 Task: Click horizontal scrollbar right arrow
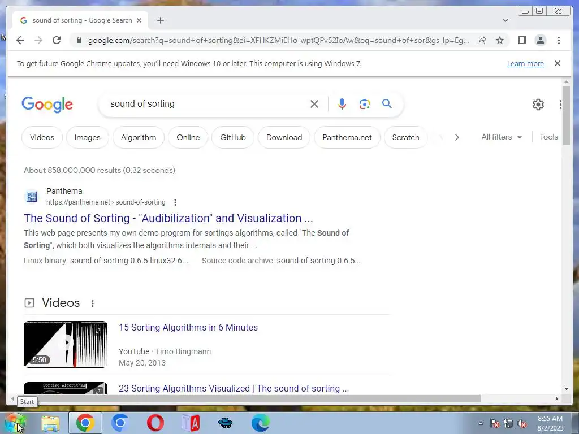click(x=557, y=398)
